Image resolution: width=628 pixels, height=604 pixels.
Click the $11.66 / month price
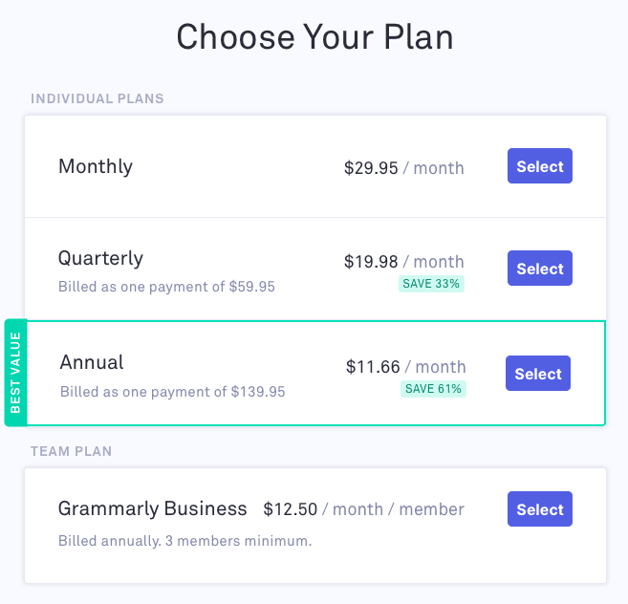coord(405,367)
